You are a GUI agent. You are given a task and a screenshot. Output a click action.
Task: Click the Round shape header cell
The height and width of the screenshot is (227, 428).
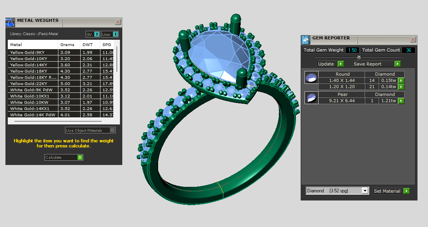pos(342,74)
